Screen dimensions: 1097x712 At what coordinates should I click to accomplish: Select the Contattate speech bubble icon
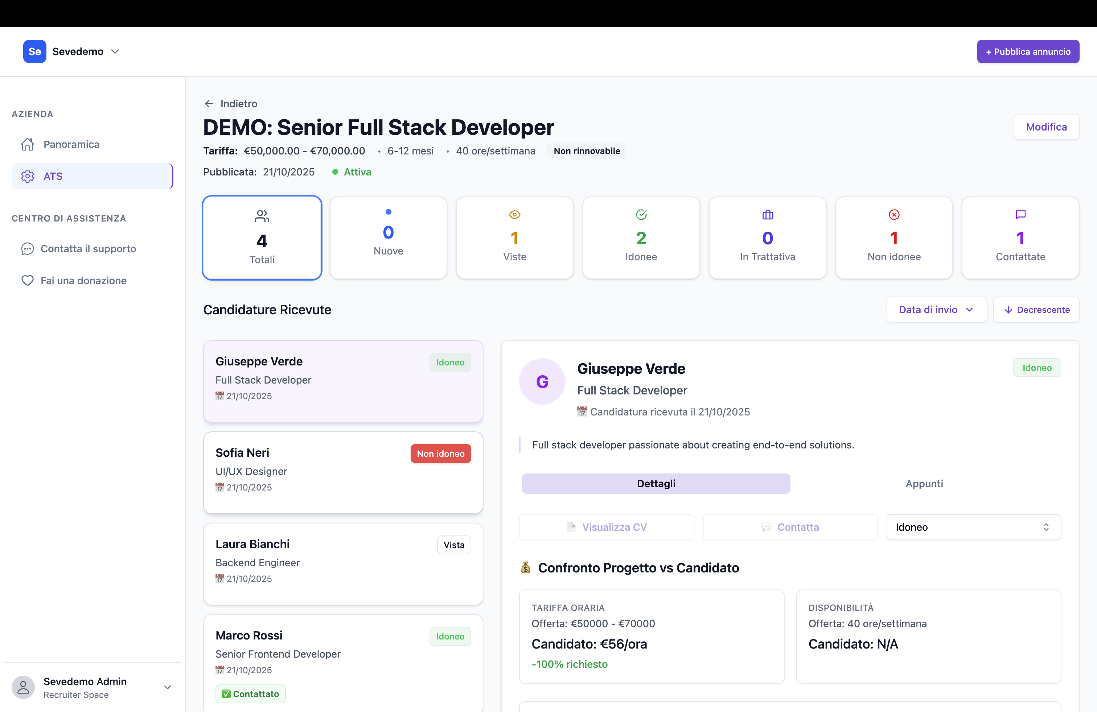1020,214
